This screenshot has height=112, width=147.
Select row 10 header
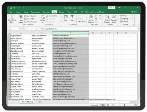click(x=9, y=59)
